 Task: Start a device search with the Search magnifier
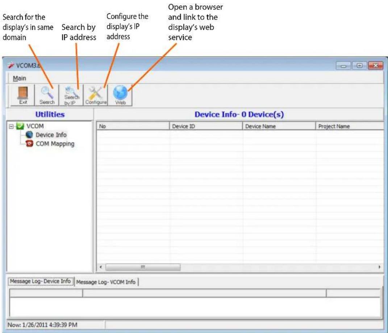click(x=47, y=95)
